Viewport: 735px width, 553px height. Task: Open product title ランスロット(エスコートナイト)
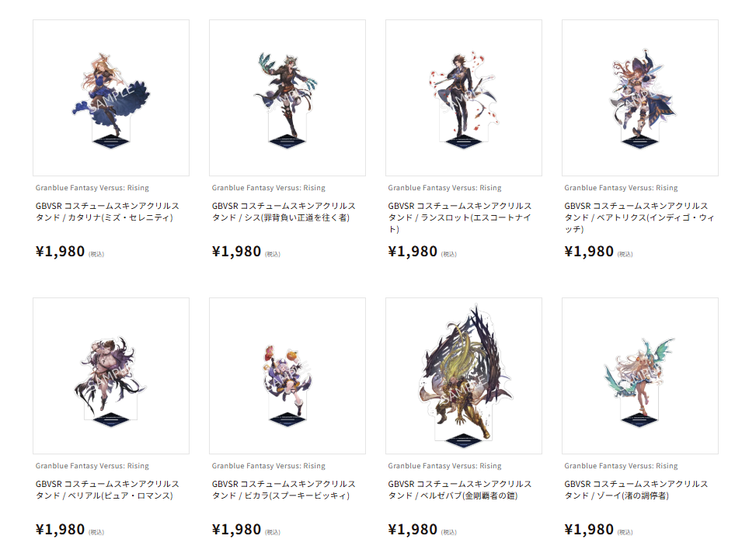460,217
